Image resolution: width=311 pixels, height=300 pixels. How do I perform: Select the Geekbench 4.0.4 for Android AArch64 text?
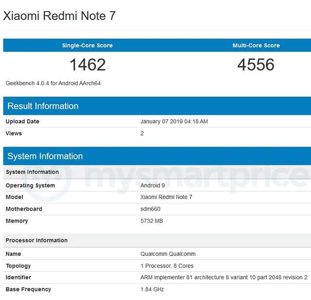[53, 83]
